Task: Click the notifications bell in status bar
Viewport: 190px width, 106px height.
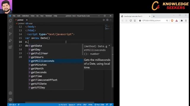Action: (111, 105)
